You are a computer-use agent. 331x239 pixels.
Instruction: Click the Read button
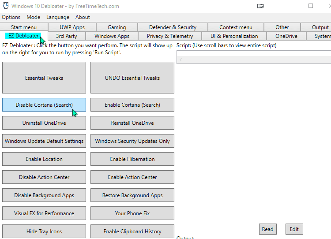[x=268, y=229]
